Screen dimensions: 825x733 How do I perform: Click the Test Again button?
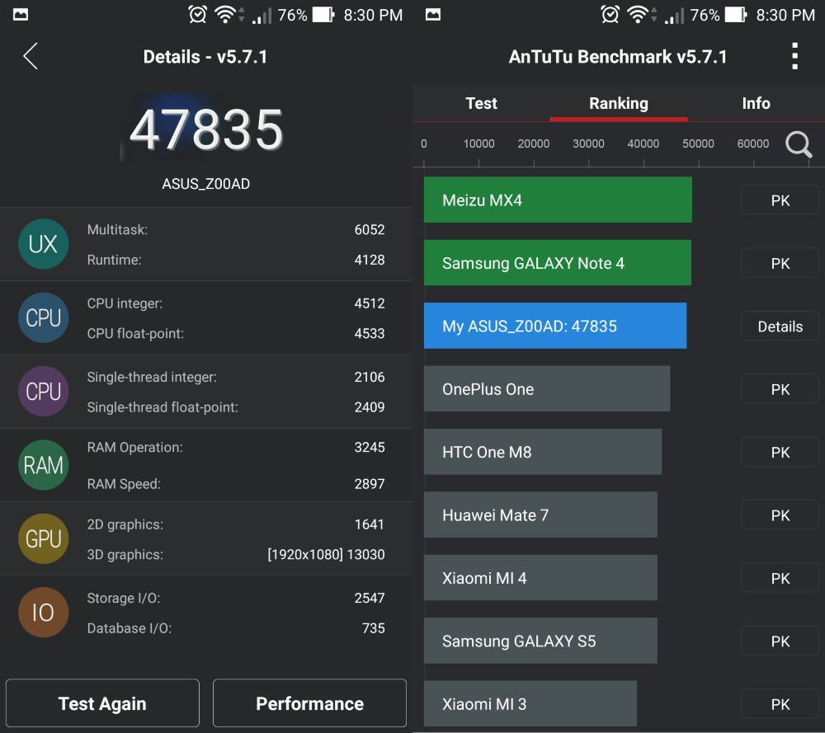(102, 703)
